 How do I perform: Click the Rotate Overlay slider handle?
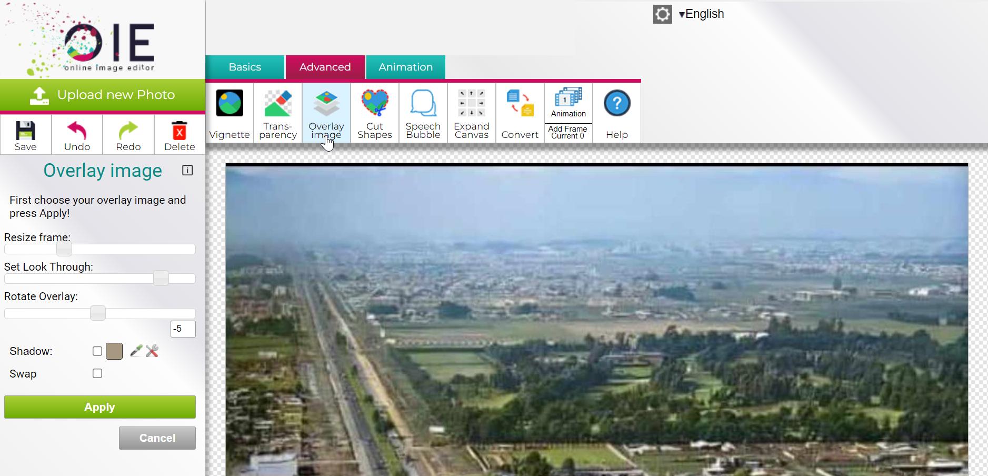pos(98,313)
